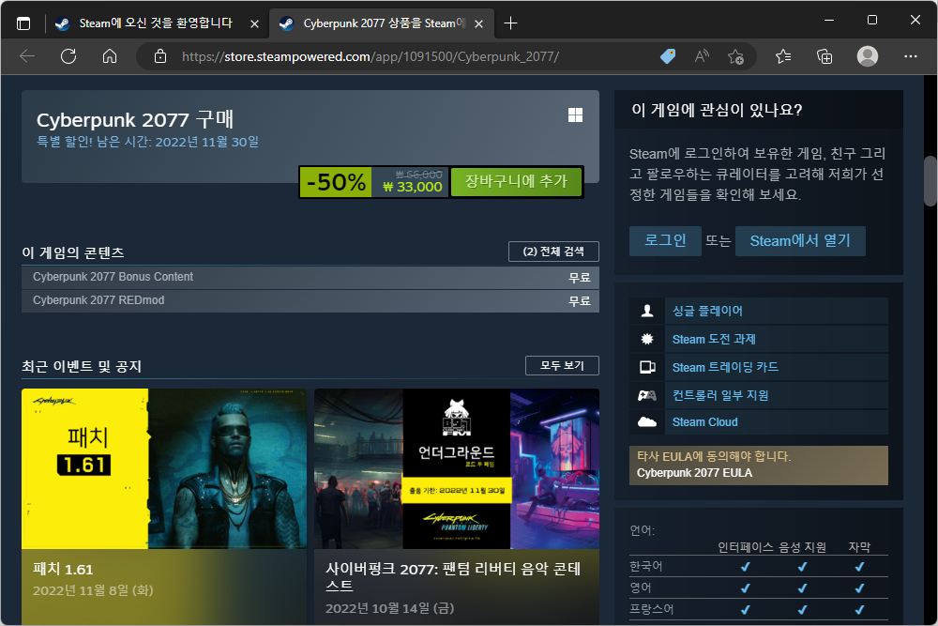
Task: Open a new browser tab
Action: 510,23
